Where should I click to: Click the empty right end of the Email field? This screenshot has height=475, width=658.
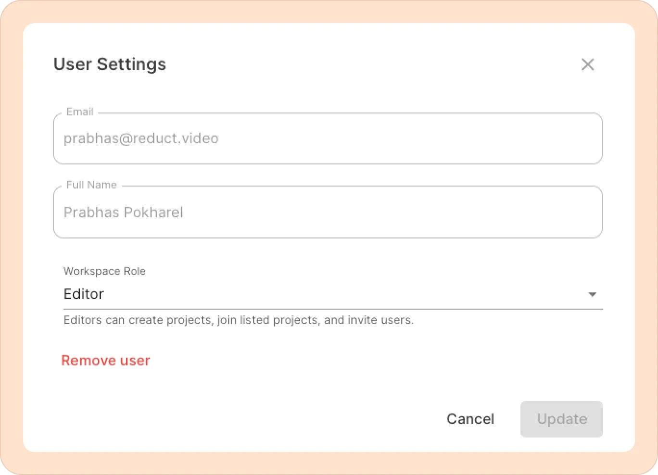pyautogui.click(x=553, y=138)
